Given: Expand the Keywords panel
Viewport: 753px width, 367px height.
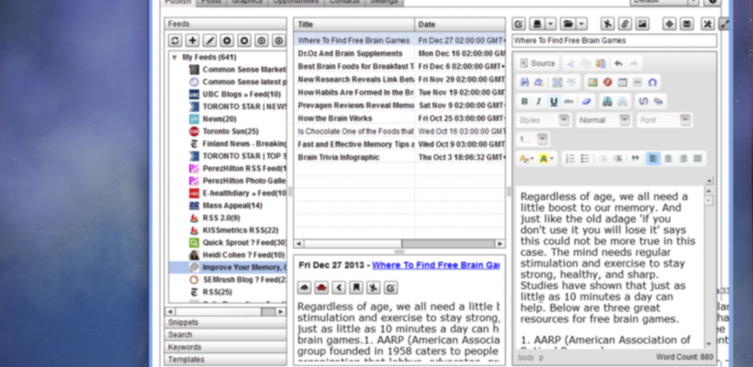Looking at the screenshot, I should click(225, 347).
